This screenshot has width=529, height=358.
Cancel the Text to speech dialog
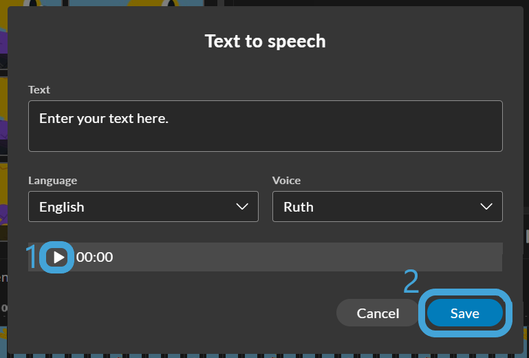[378, 313]
